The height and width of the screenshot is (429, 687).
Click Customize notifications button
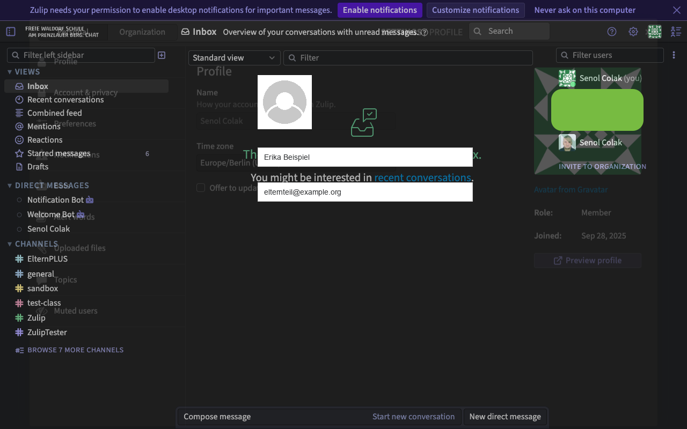pyautogui.click(x=476, y=10)
